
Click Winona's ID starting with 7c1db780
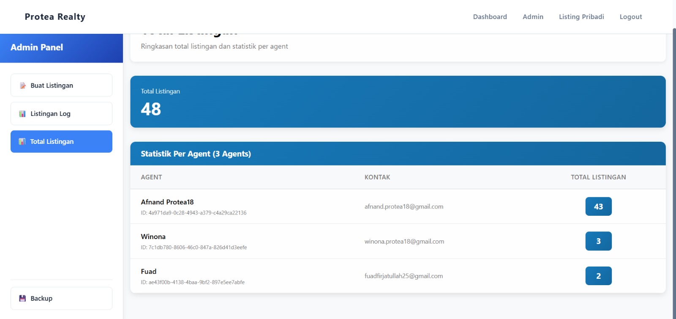click(194, 247)
